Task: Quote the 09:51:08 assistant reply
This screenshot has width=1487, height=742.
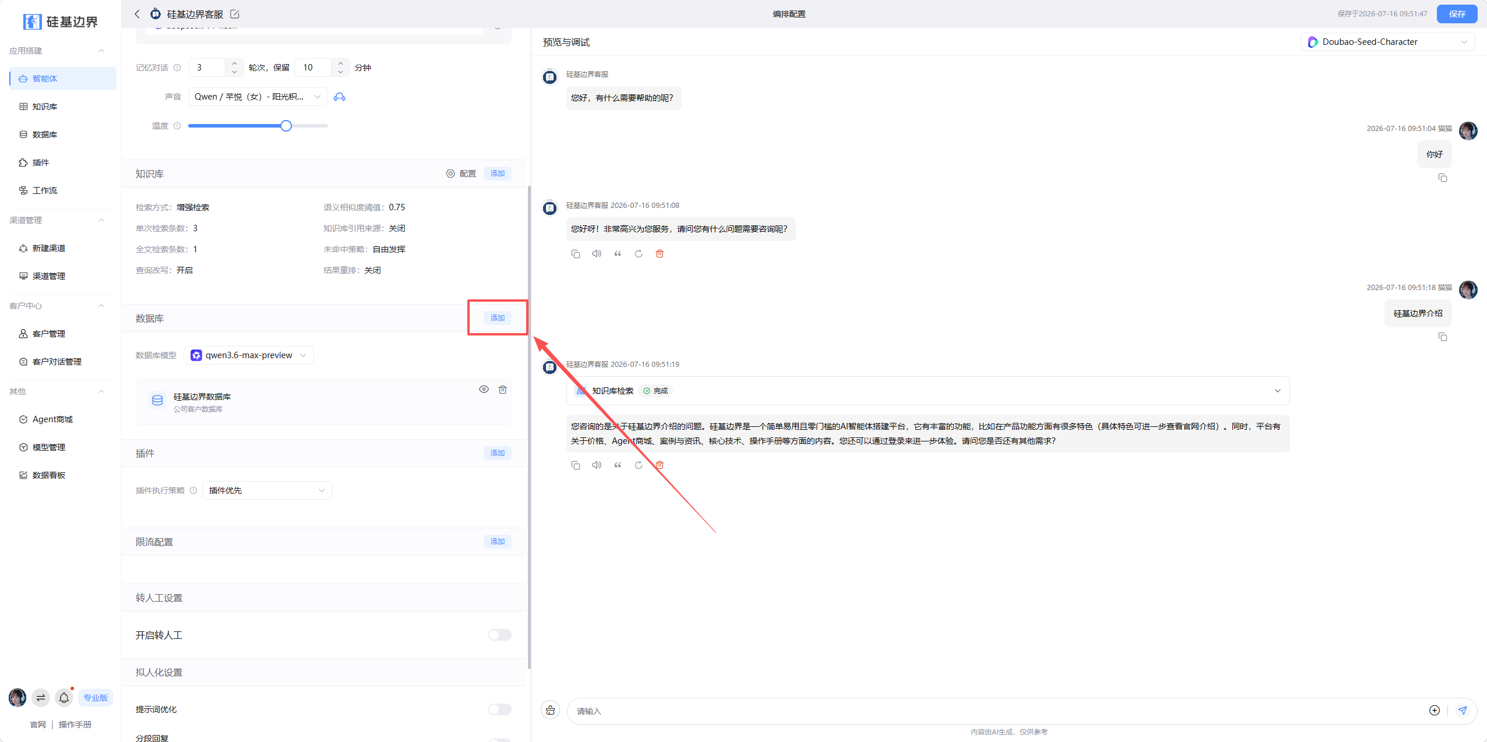Action: (x=618, y=253)
